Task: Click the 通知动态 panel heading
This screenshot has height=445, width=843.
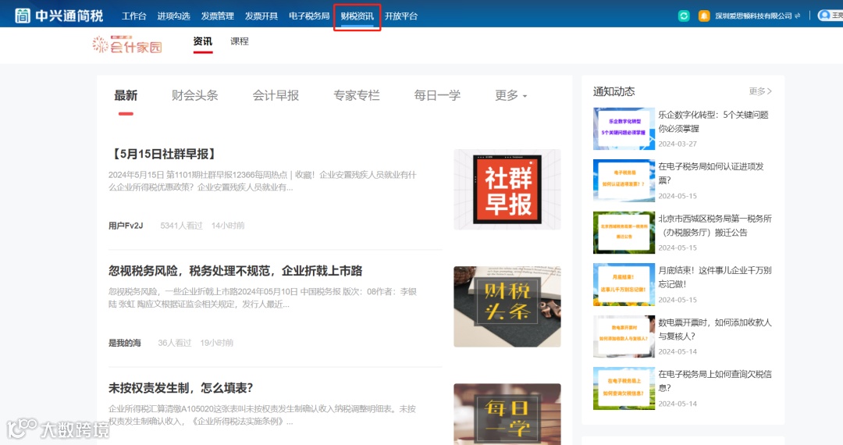Action: [614, 91]
